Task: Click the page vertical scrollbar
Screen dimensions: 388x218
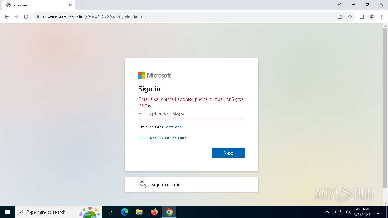Action: coord(385,108)
